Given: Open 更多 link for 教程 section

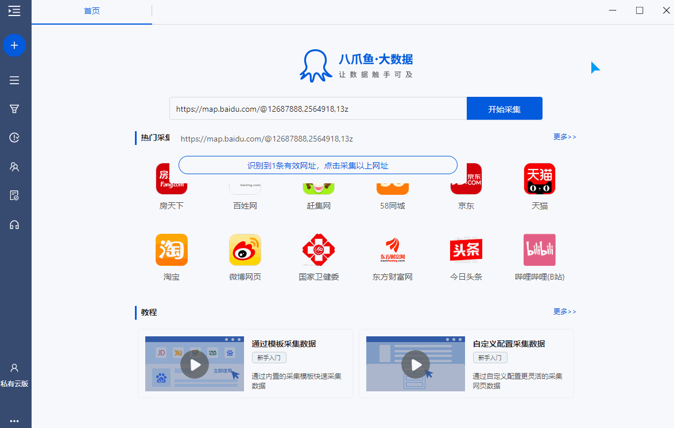Looking at the screenshot, I should tap(564, 311).
